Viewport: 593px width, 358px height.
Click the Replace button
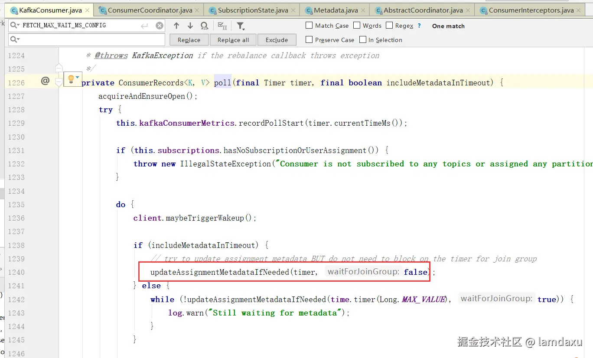pos(189,40)
